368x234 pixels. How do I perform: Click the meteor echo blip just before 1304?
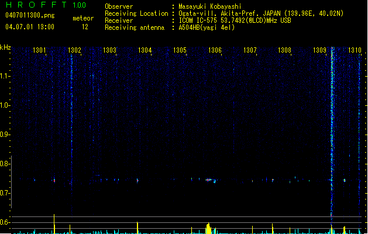tap(137, 181)
